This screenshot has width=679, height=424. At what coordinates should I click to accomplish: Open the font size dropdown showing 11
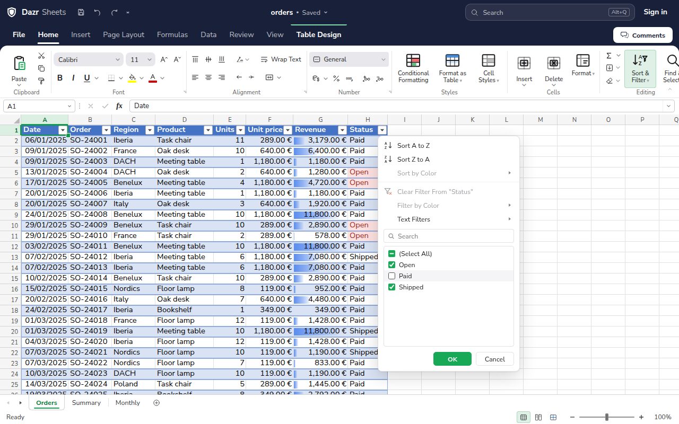point(141,59)
